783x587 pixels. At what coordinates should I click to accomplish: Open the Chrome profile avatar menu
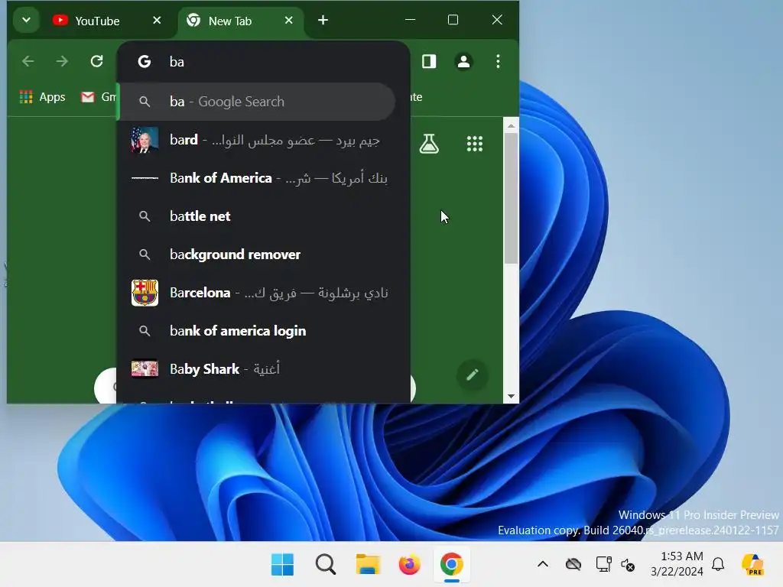pos(463,61)
